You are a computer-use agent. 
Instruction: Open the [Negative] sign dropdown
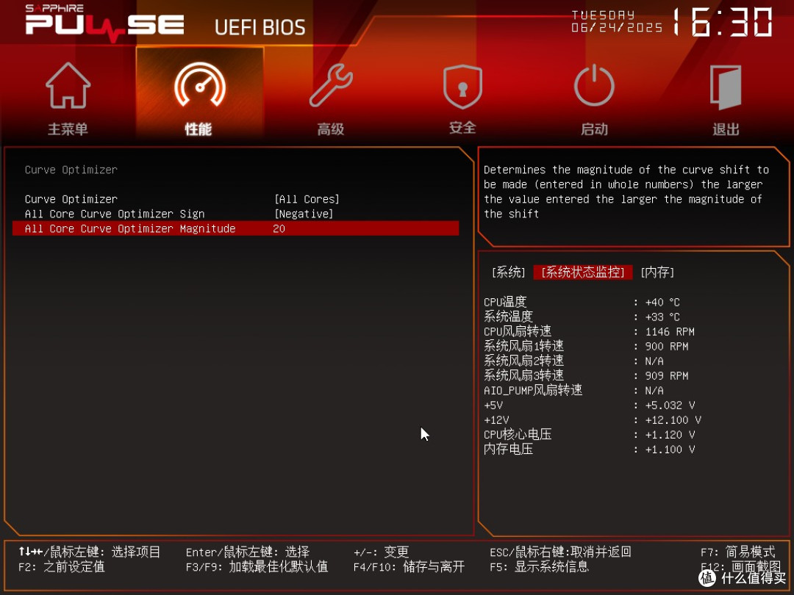click(x=304, y=214)
